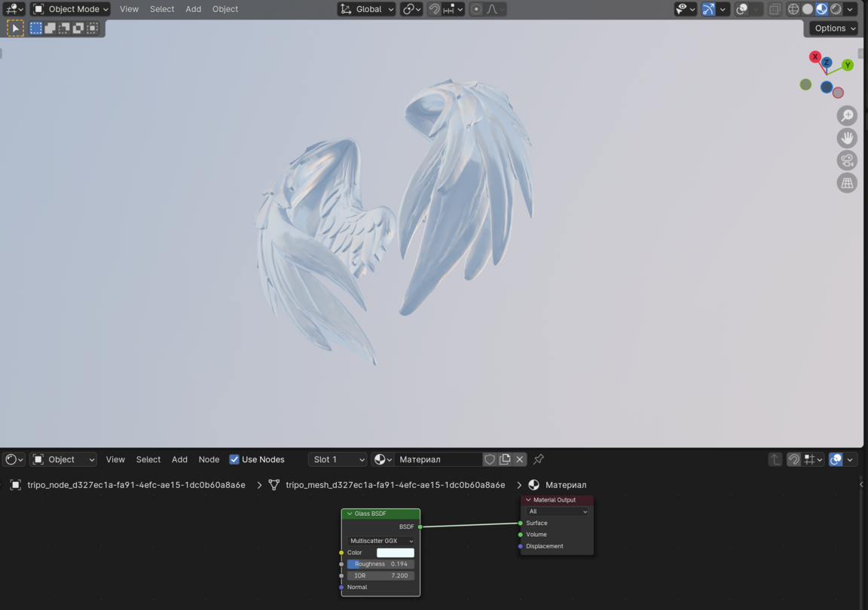Click the zoom view magnifier icon
868x610 pixels.
click(x=847, y=115)
